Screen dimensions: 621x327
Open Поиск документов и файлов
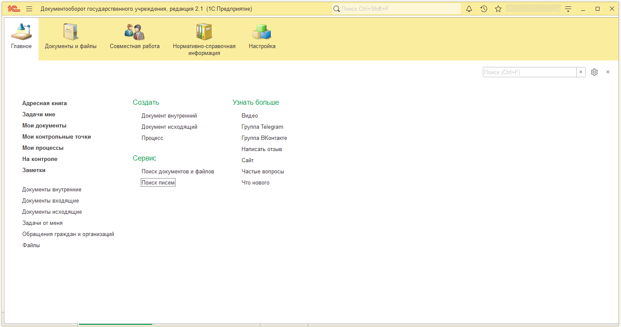coord(178,172)
